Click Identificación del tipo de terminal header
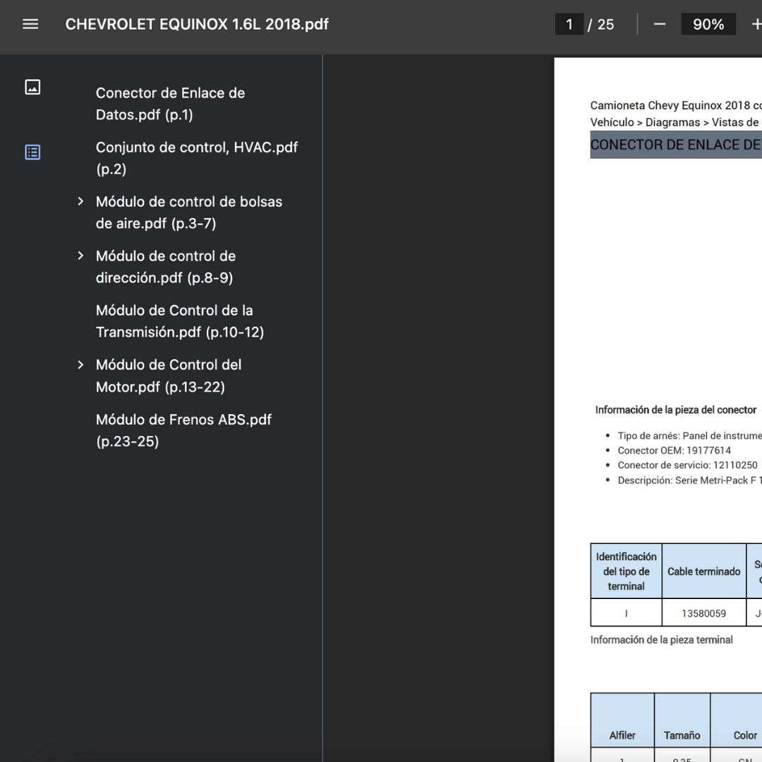This screenshot has width=762, height=762. (626, 571)
